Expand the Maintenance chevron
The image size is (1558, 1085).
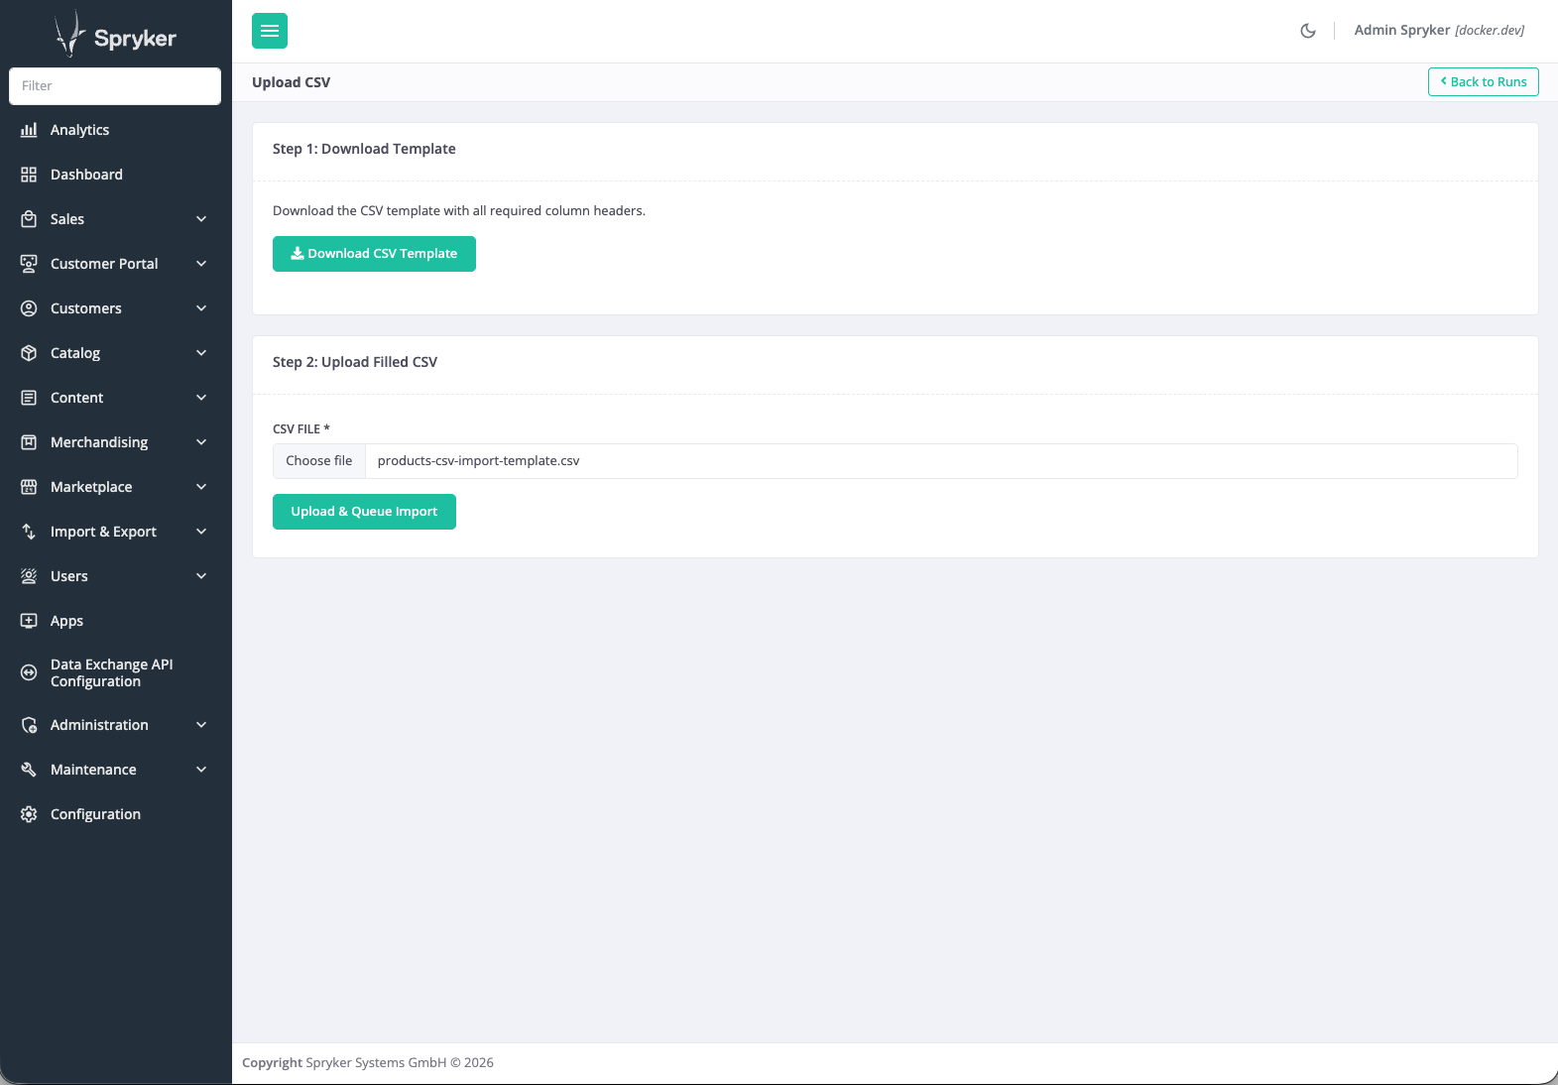tap(201, 770)
